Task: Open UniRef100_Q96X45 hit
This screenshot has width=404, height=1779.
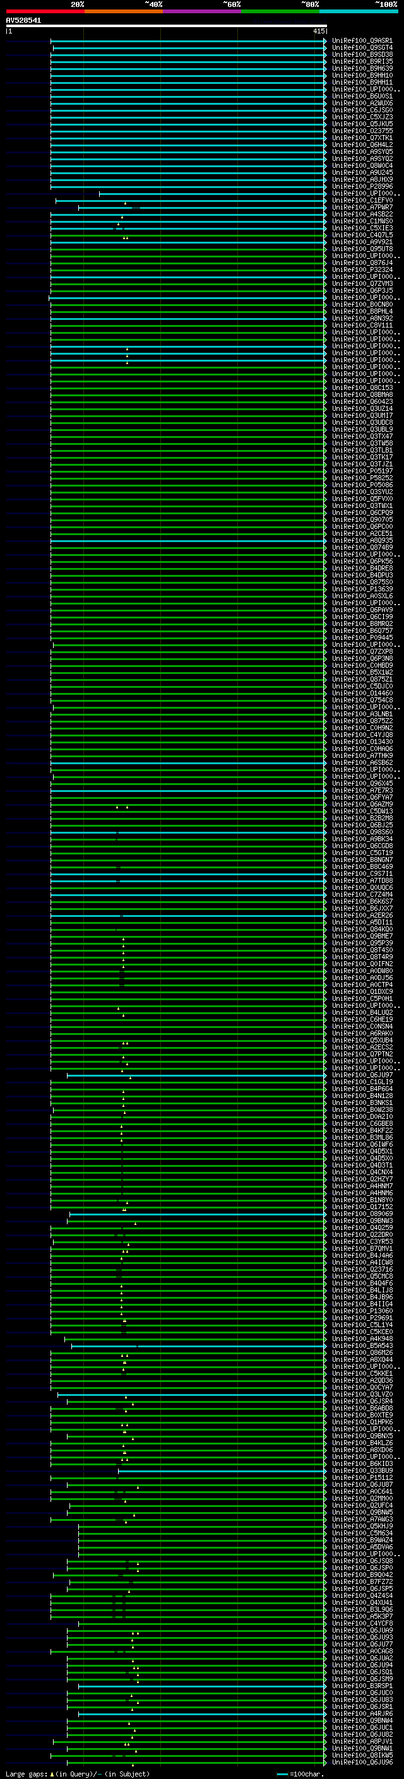Action: tap(362, 783)
